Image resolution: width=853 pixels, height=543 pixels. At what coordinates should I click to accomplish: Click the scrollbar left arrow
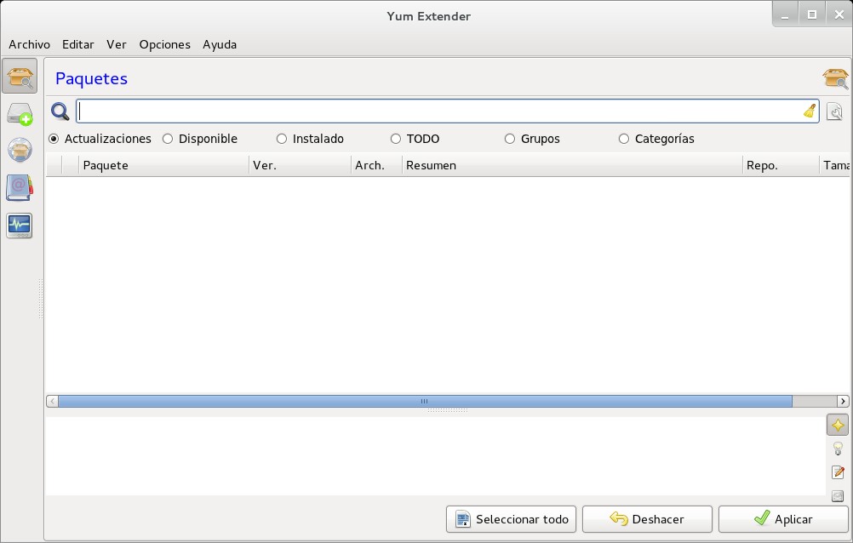pyautogui.click(x=52, y=402)
